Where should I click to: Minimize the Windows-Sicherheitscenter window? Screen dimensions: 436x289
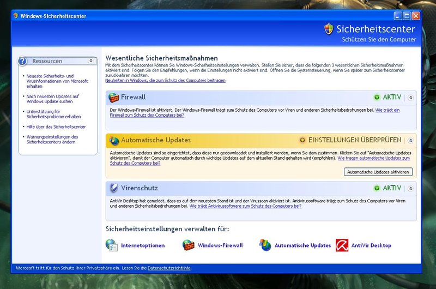(398, 16)
